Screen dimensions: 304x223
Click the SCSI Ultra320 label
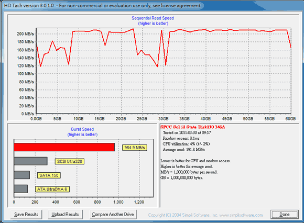coord(70,161)
